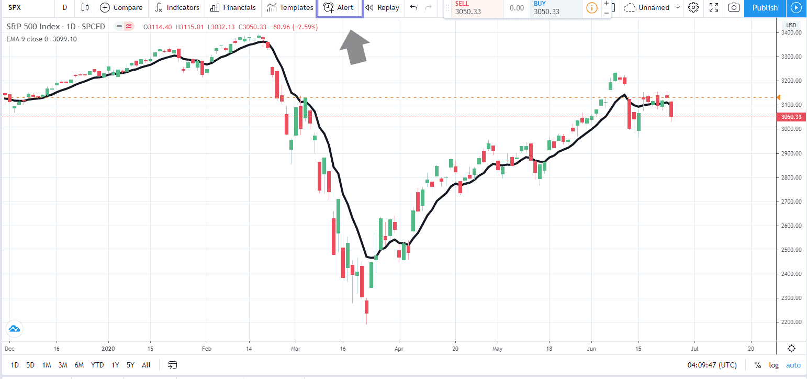
Task: Click the BUY 3050.33 button
Action: tap(556, 8)
